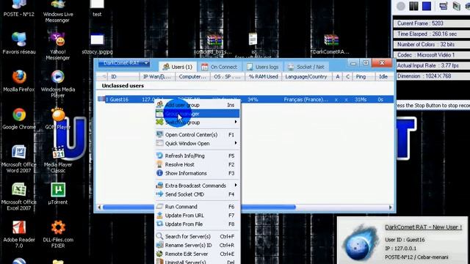Click the Refresh Info/Ping icon
This screenshot has width=470, height=264.
[x=160, y=155]
